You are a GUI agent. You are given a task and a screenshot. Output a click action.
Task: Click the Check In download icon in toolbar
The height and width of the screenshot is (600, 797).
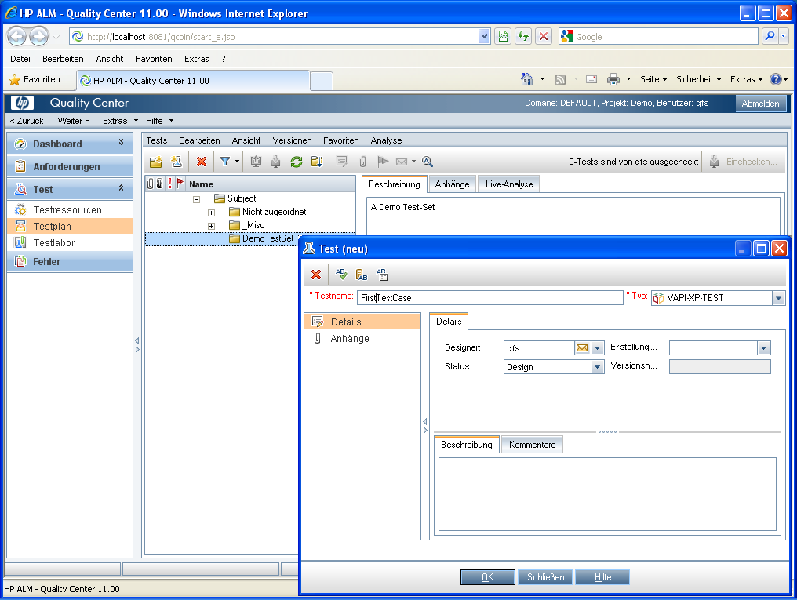point(275,162)
